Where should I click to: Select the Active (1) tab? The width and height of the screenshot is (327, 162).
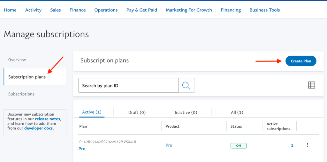click(x=92, y=112)
